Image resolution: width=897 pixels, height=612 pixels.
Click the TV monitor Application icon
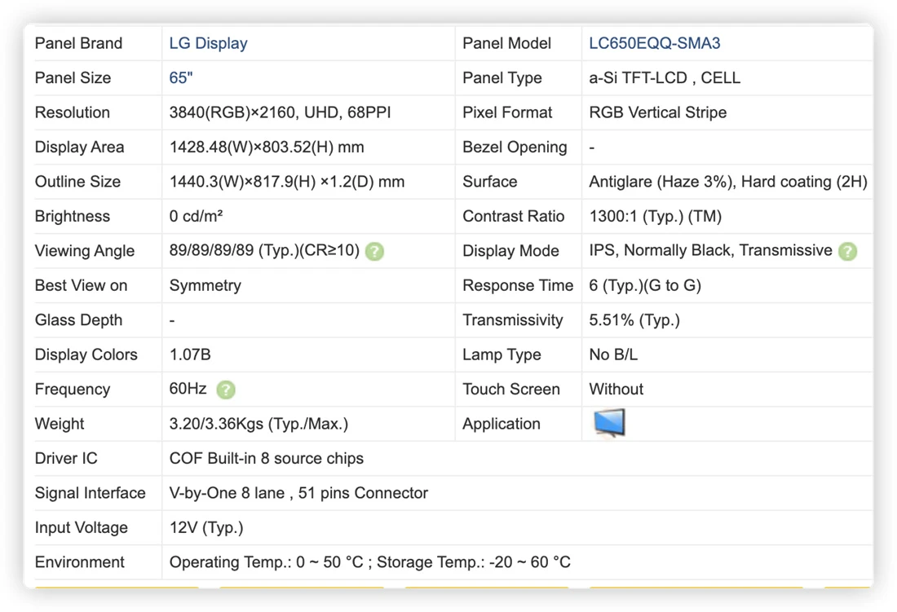[x=609, y=424]
